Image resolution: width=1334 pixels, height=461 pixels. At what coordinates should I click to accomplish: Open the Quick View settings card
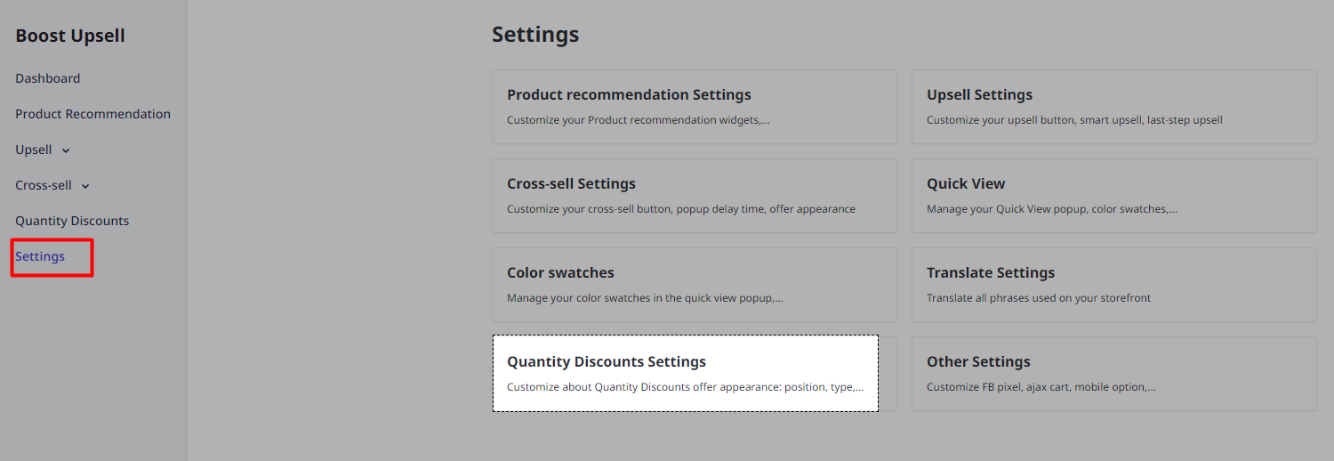tap(1113, 196)
